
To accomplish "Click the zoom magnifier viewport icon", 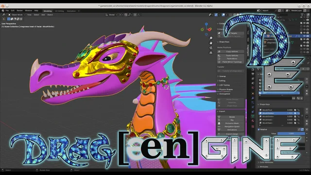I will (x=211, y=38).
